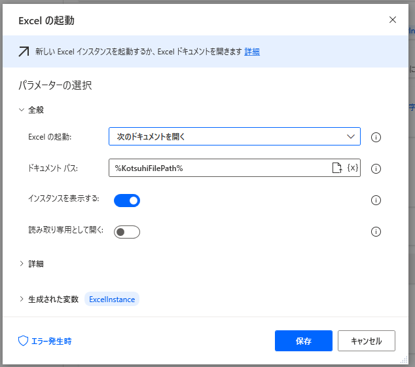Close the Excel の起動 dialog with X
The height and width of the screenshot is (367, 415).
[393, 20]
